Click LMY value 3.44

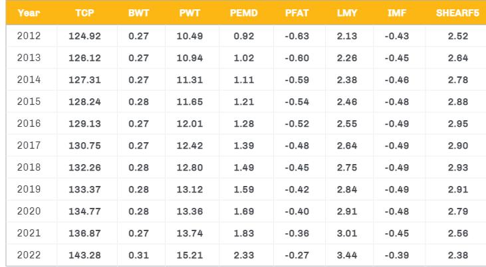pyautogui.click(x=348, y=255)
